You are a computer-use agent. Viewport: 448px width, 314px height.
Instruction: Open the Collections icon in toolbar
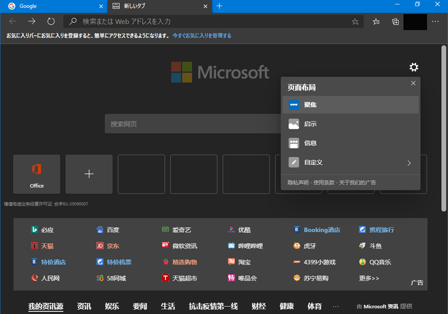click(x=395, y=22)
